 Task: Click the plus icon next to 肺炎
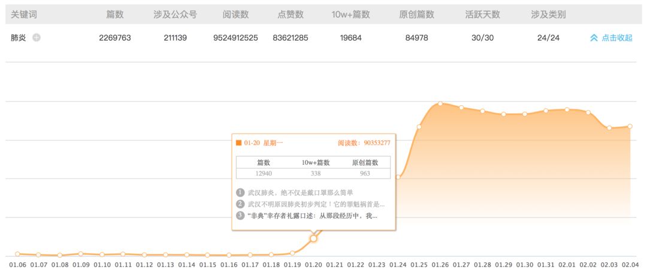tap(37, 38)
